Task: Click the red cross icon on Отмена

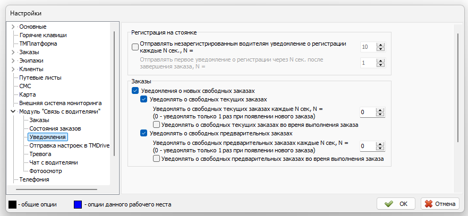Action: [429, 204]
